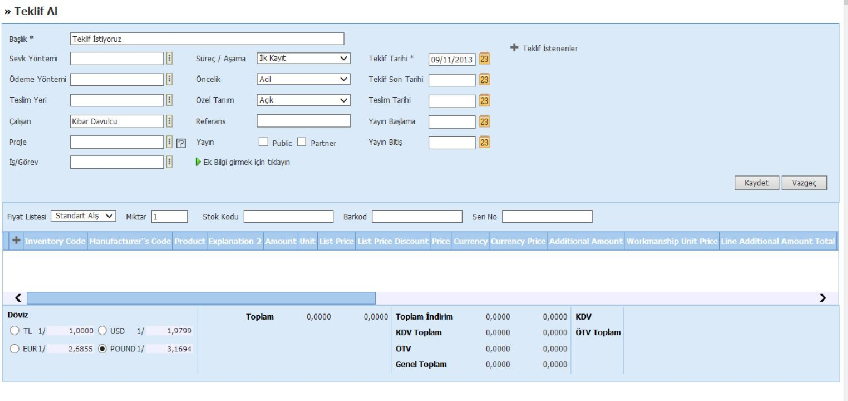Click the horizontal scrollbar thumb of product table
The image size is (848, 401).
(x=201, y=298)
